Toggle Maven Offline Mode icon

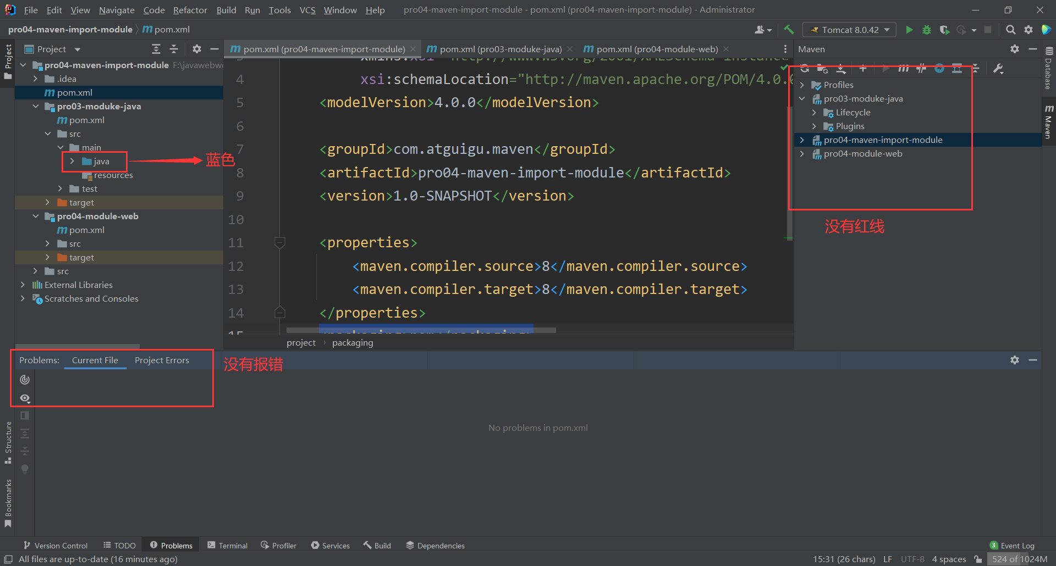921,69
